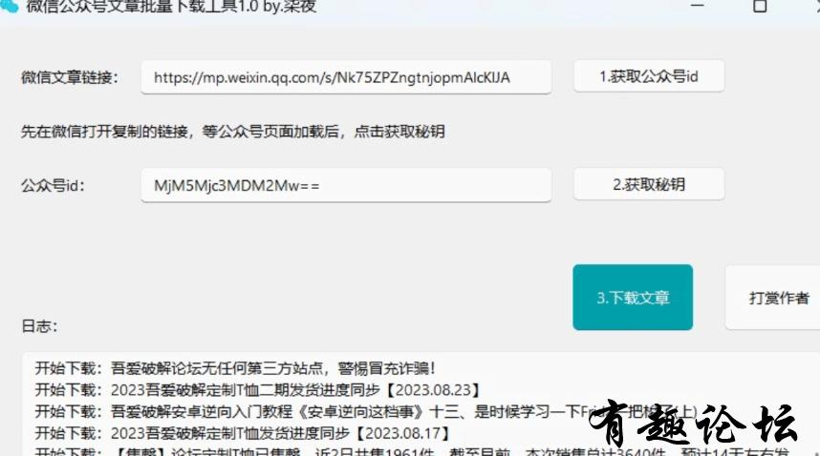Start download with 3.下载文章 button
The image size is (820, 456).
633,298
